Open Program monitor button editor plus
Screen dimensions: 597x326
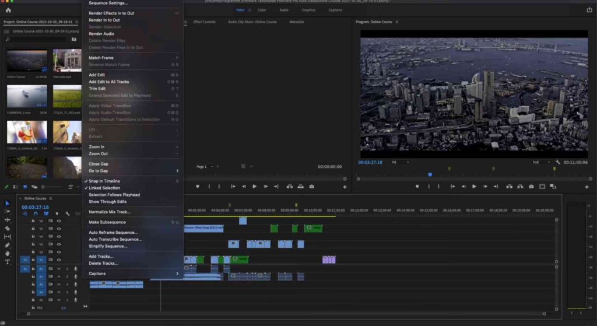coord(587,187)
